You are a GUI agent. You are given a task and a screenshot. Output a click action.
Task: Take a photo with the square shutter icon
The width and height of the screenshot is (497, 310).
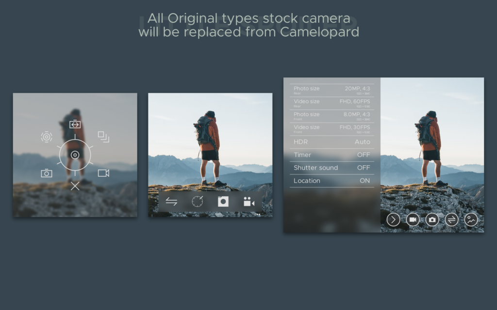coord(223,201)
